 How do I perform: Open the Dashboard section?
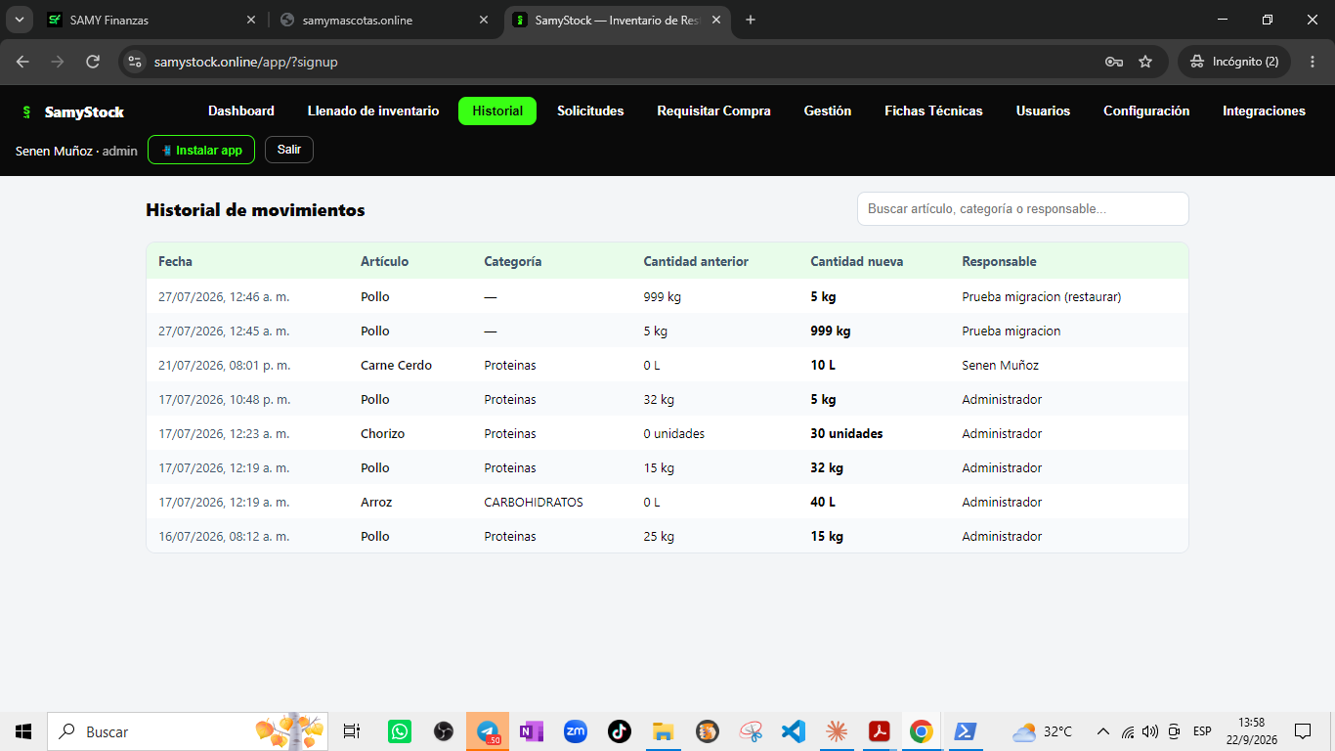(241, 111)
